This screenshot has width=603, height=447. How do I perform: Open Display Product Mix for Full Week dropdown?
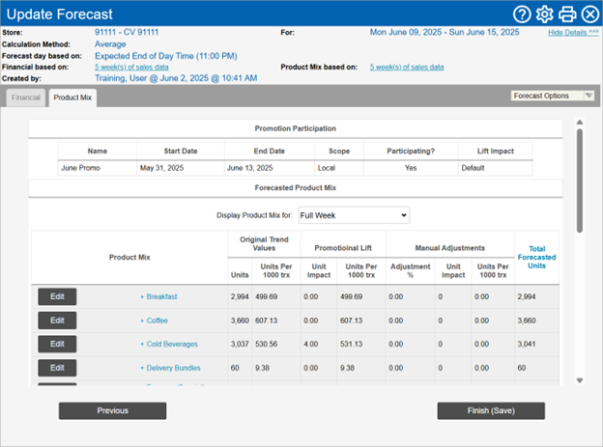(354, 215)
